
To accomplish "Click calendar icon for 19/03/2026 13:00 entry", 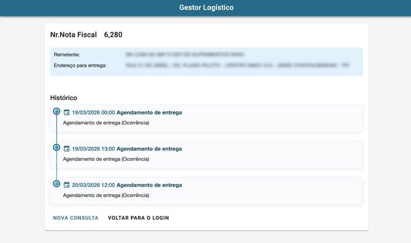I will point(67,149).
